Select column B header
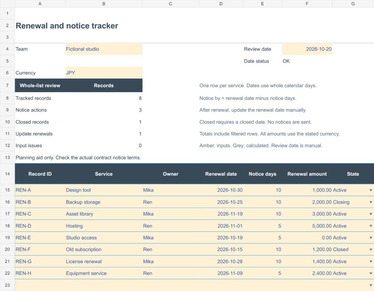This screenshot has height=291, width=374. coord(104,4)
